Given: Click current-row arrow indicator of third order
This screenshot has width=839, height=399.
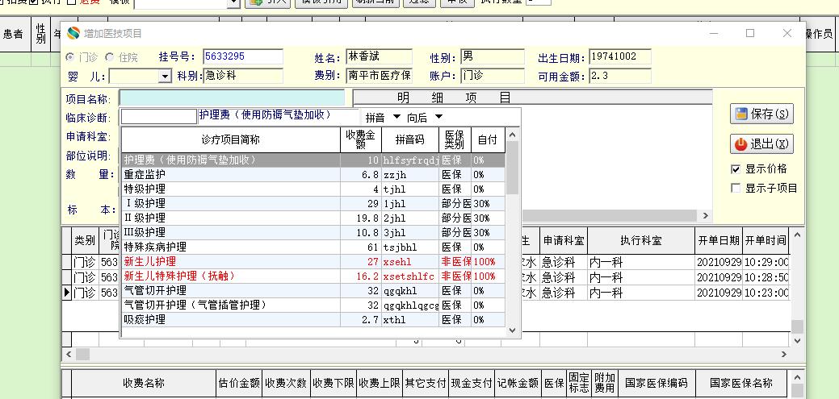Looking at the screenshot, I should click(67, 293).
